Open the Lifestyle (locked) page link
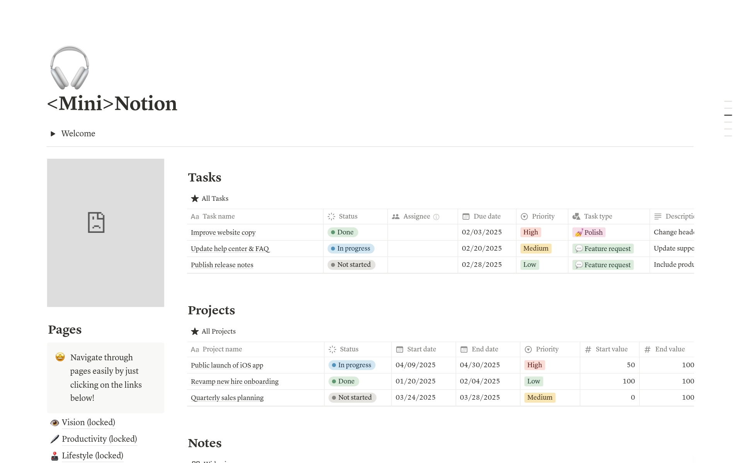 coord(92,456)
